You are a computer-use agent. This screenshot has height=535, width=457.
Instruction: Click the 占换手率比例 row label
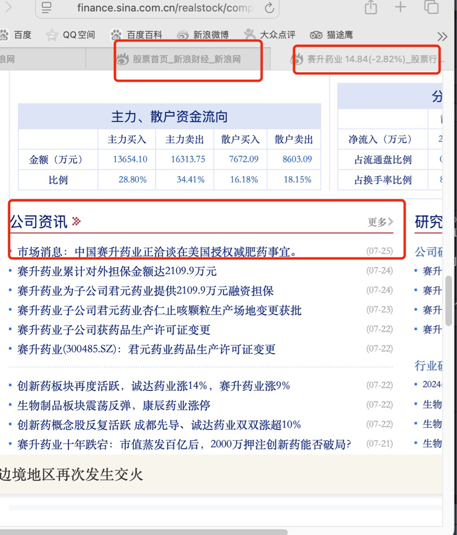pyautogui.click(x=383, y=180)
